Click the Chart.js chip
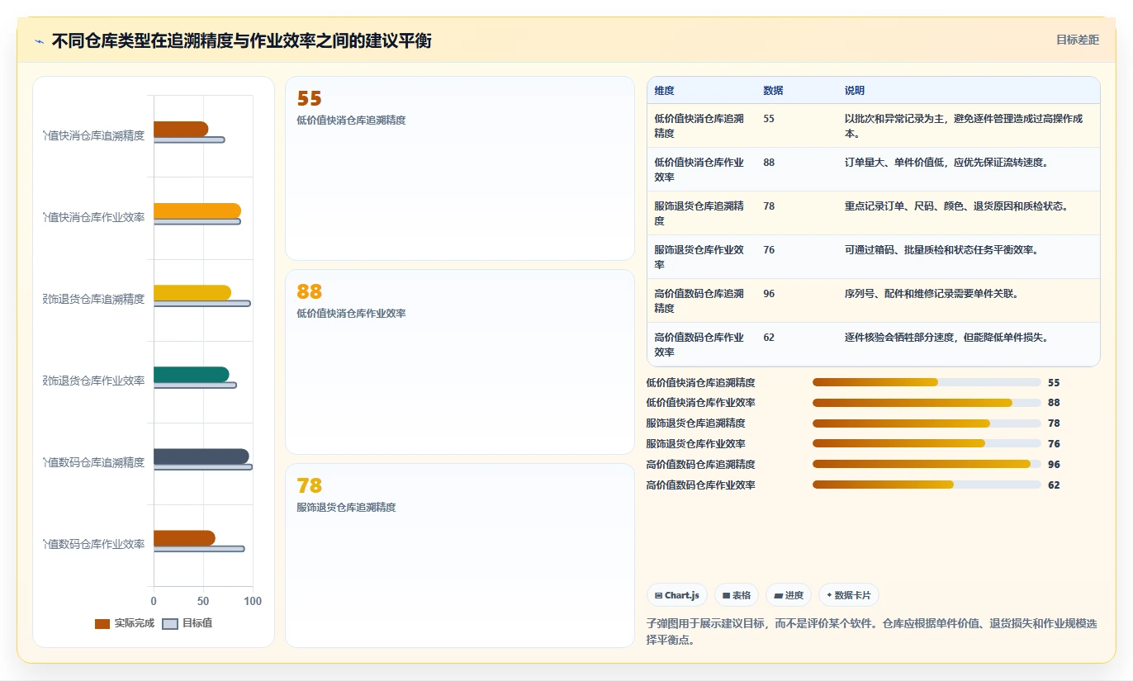Image resolution: width=1133 pixels, height=681 pixels. [676, 595]
